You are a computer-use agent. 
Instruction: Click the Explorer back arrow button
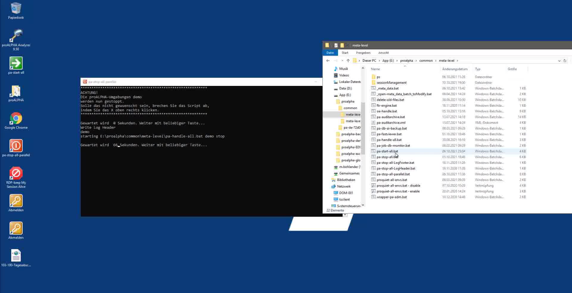click(x=328, y=61)
